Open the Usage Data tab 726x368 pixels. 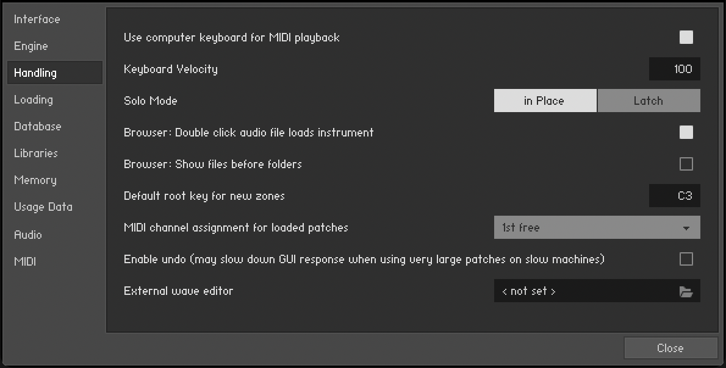click(43, 207)
